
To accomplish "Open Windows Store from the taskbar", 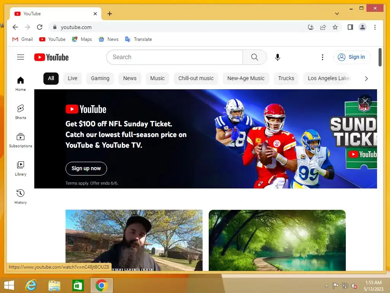I will (78, 285).
